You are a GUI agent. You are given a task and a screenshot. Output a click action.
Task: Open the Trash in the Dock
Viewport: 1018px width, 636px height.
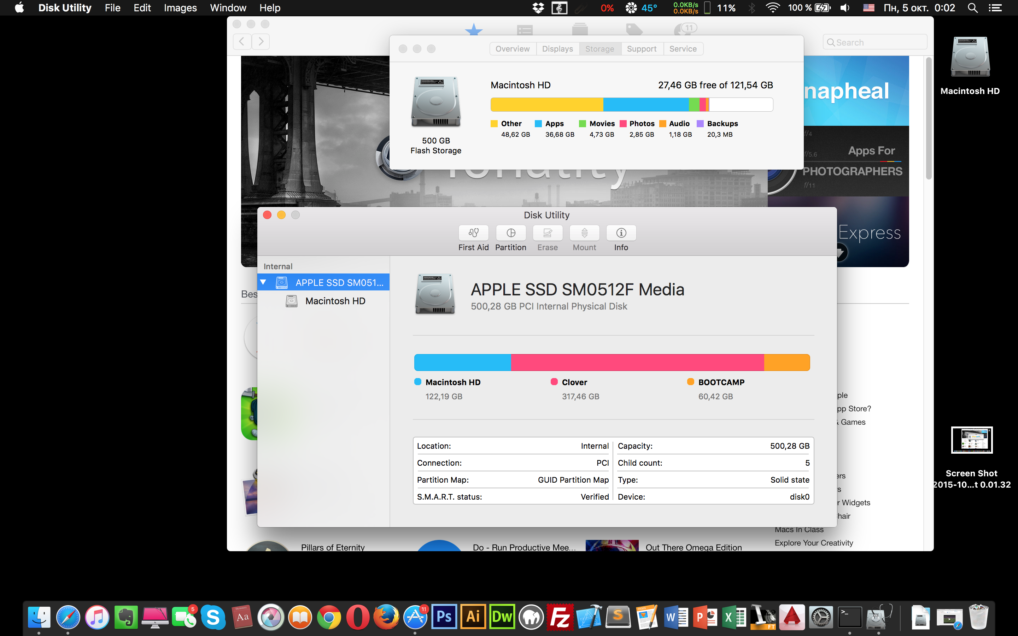coord(978,617)
